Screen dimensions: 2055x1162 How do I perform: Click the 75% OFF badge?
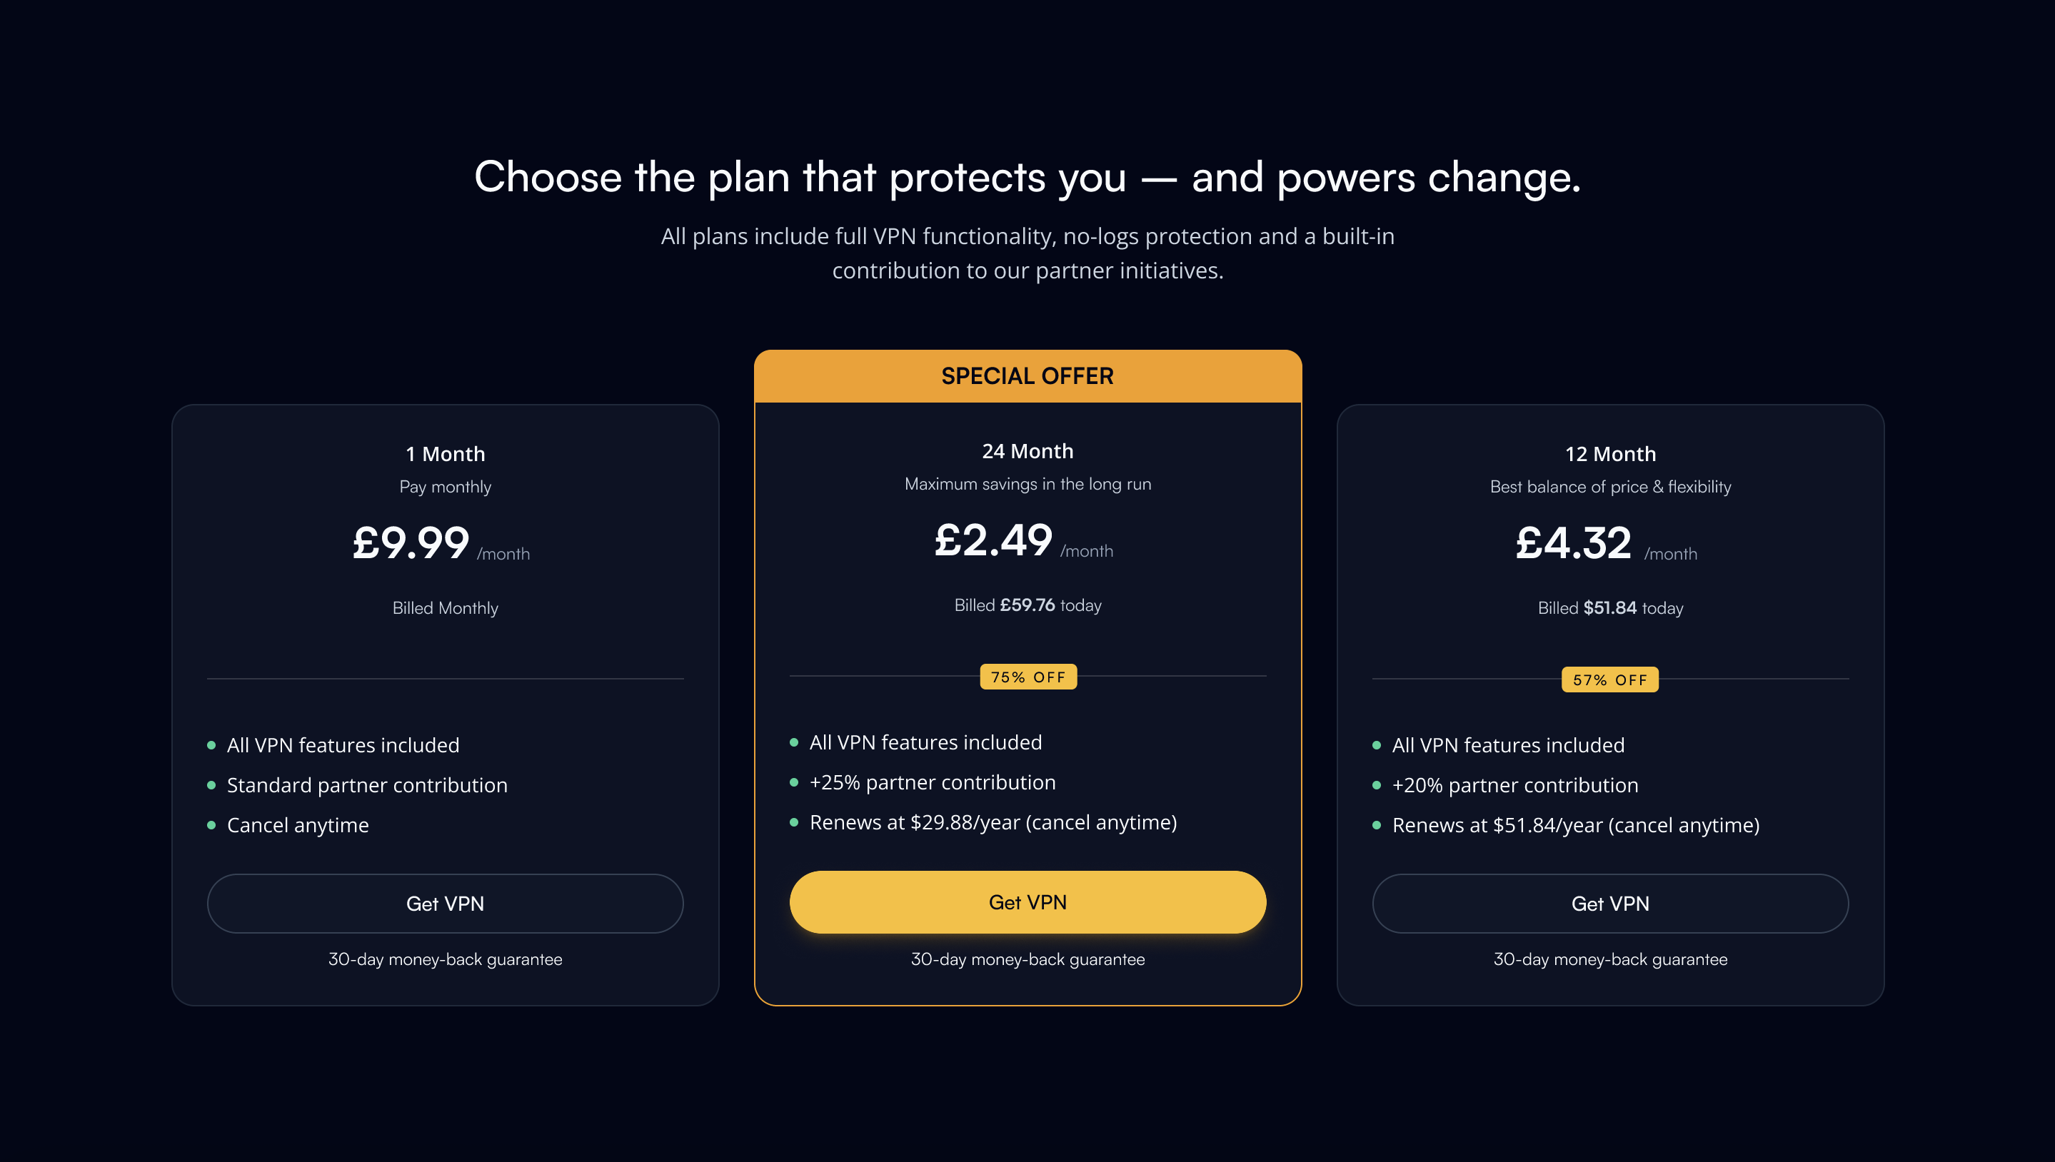(x=1028, y=677)
